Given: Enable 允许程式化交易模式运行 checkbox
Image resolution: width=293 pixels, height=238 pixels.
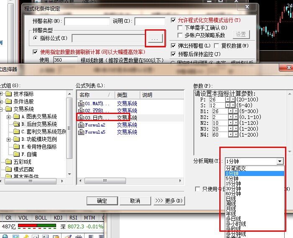Looking at the screenshot, I should click(x=173, y=20).
